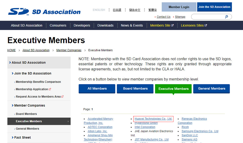The image size is (243, 143).
Task: Open the Developers menu
Action: click(82, 25)
